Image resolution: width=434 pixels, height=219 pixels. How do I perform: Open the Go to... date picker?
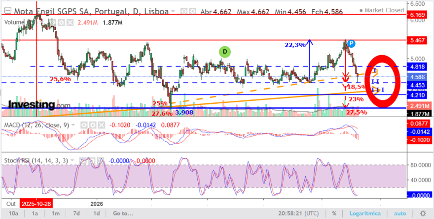click(123, 213)
